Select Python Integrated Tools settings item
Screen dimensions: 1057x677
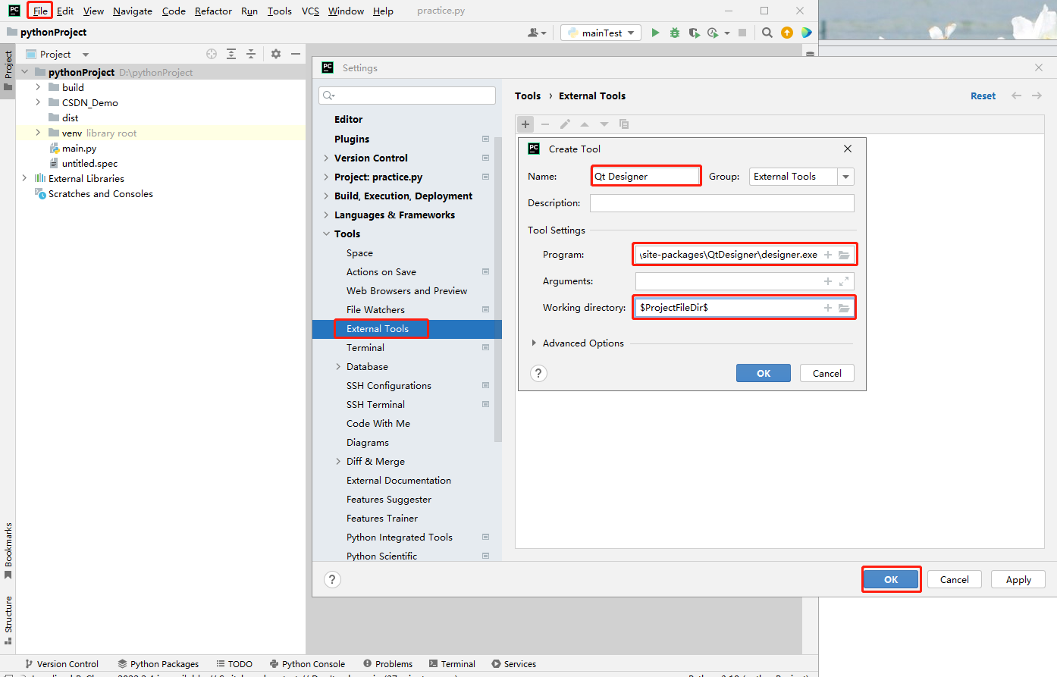tap(400, 538)
